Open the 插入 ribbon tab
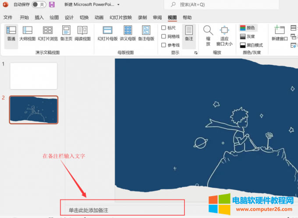The width and height of the screenshot is (298, 218). click(x=39, y=18)
